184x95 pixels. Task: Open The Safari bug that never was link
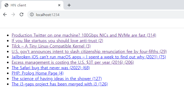(x=51, y=68)
